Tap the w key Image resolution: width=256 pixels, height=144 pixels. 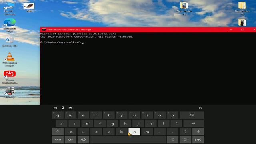pyautogui.click(x=70, y=115)
